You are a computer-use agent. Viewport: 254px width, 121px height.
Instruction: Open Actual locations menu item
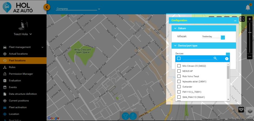point(18,54)
